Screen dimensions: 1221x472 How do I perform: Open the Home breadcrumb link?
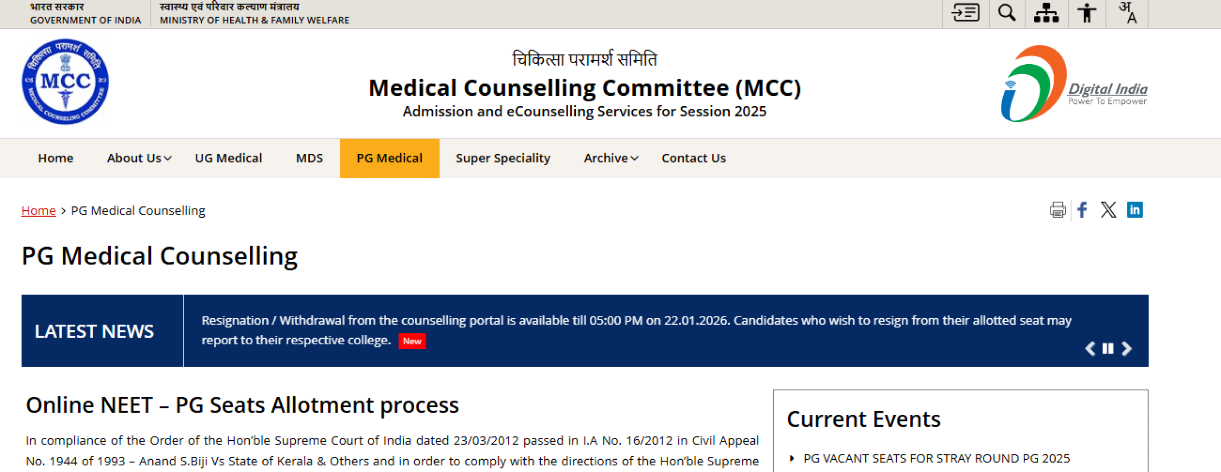tap(38, 210)
